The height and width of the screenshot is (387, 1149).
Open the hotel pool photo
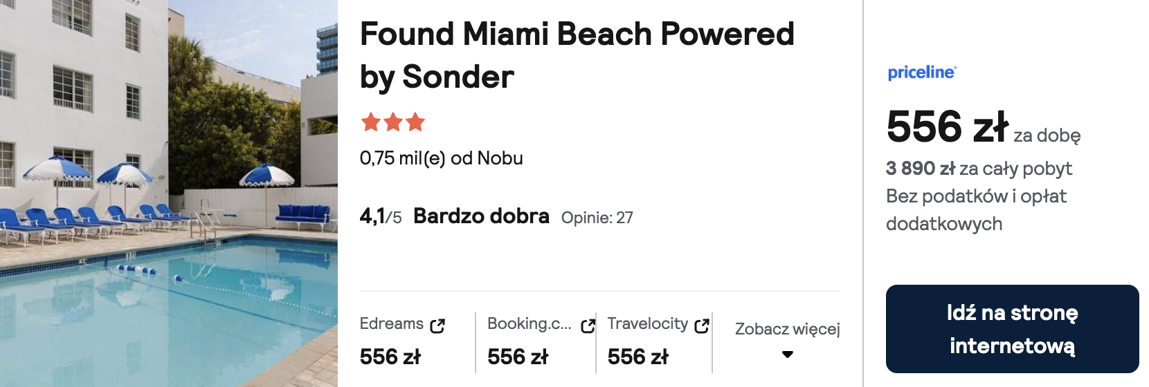(169, 193)
